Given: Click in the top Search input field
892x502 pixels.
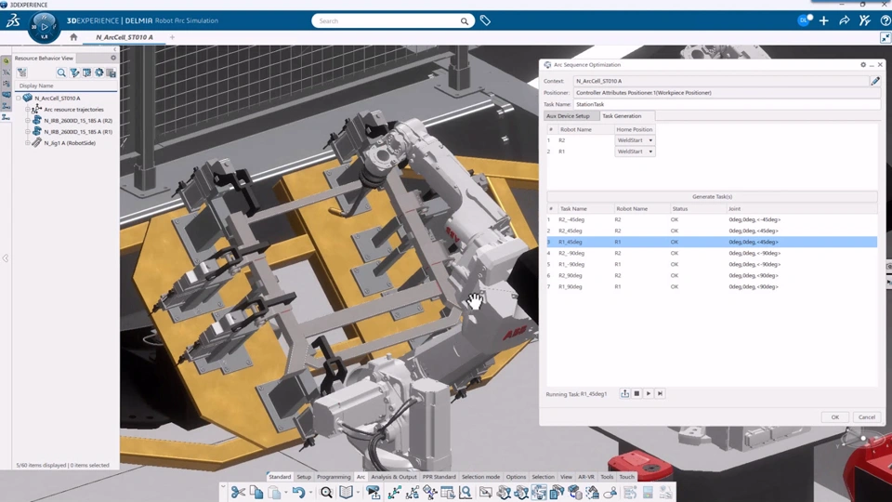Looking at the screenshot, I should [387, 21].
